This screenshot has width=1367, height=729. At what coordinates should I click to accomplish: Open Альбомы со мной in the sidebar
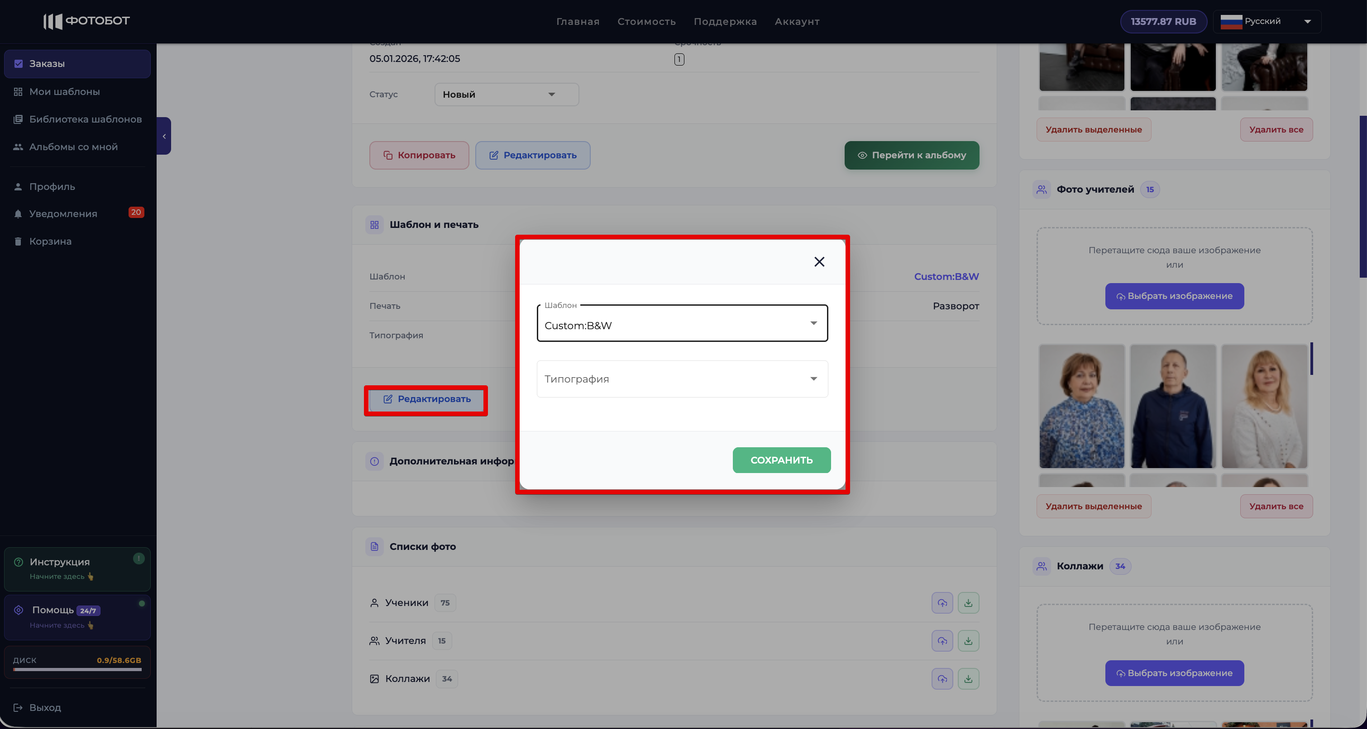coord(77,147)
